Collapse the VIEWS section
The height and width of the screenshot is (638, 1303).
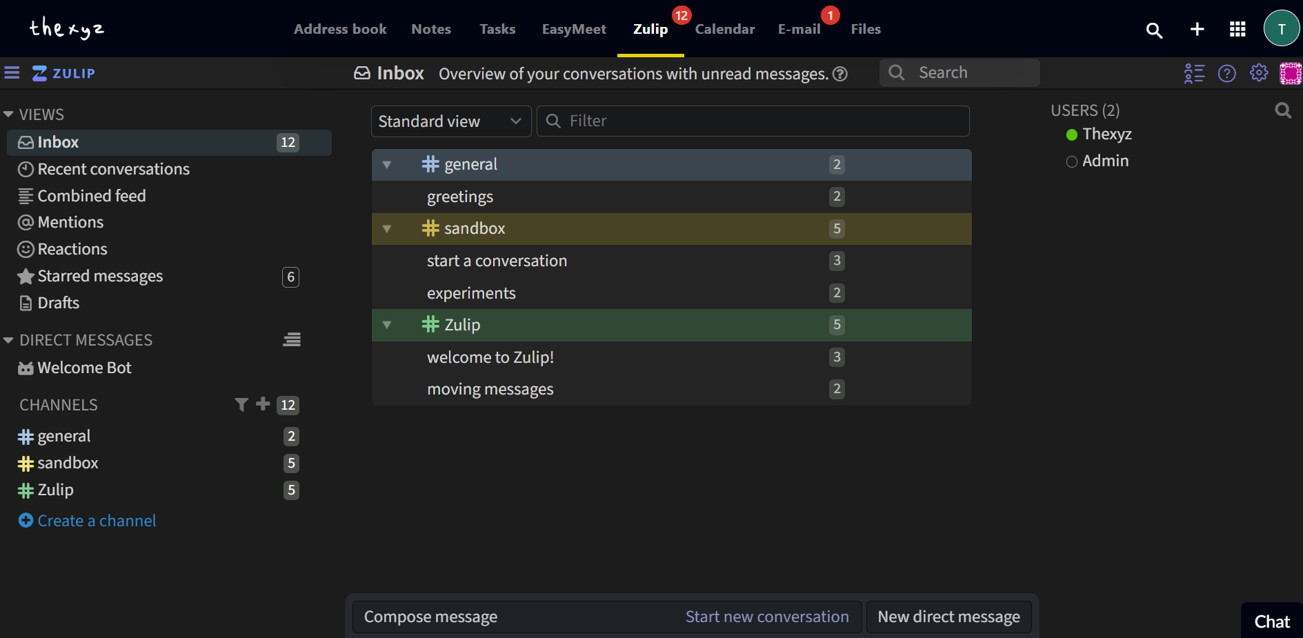click(8, 114)
